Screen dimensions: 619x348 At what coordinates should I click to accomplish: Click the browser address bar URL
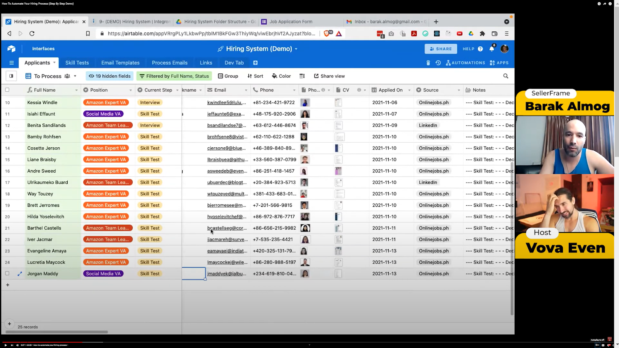coord(211,34)
